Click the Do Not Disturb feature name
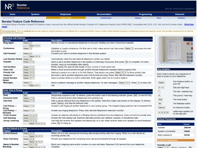 click(11, 133)
